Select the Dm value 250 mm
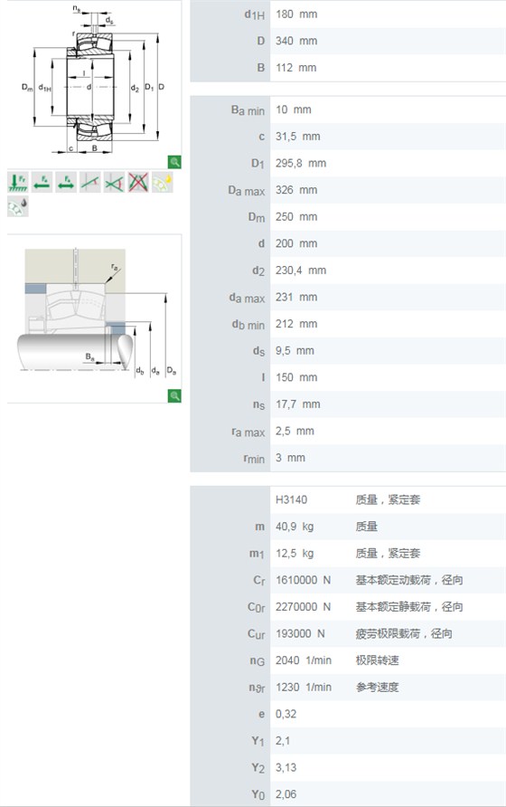 [296, 216]
